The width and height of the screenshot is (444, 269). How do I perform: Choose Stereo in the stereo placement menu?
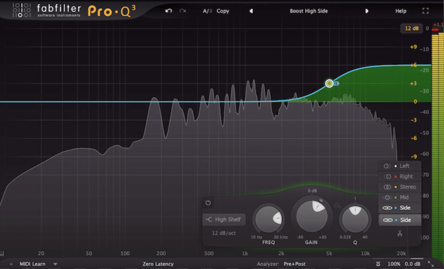point(400,187)
